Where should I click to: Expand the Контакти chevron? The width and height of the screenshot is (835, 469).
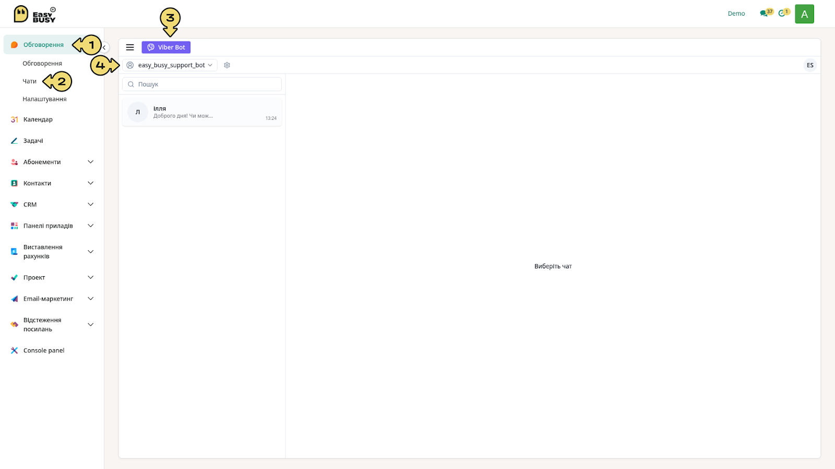tap(91, 183)
